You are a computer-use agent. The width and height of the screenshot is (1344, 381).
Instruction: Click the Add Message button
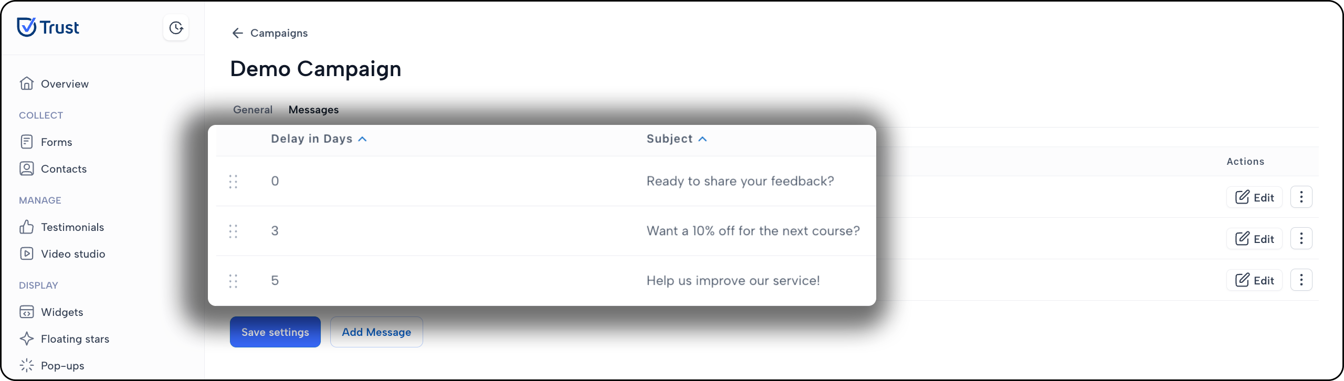(376, 332)
